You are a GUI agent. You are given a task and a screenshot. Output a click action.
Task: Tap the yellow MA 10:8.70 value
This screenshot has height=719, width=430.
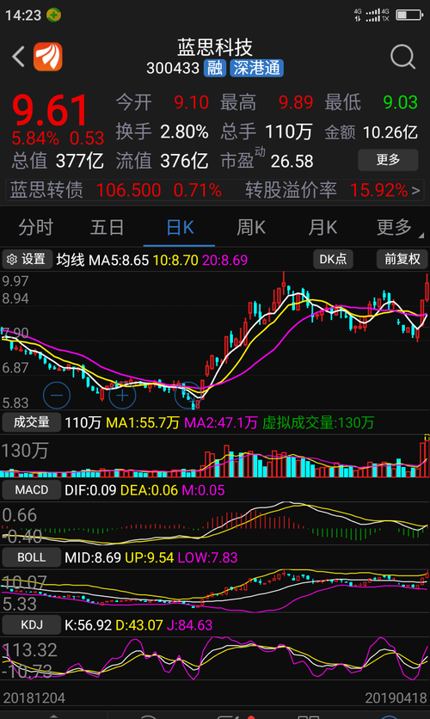tap(175, 260)
